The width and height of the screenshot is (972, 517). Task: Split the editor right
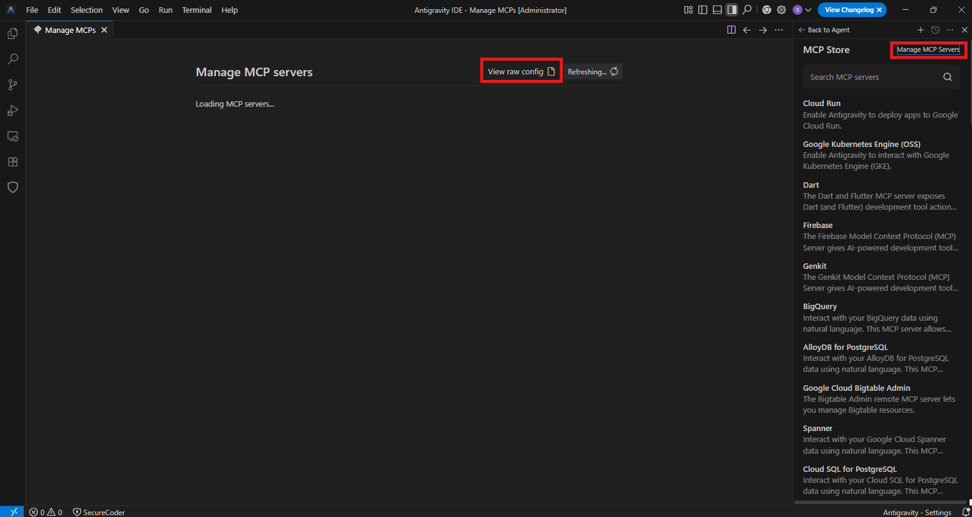[731, 30]
